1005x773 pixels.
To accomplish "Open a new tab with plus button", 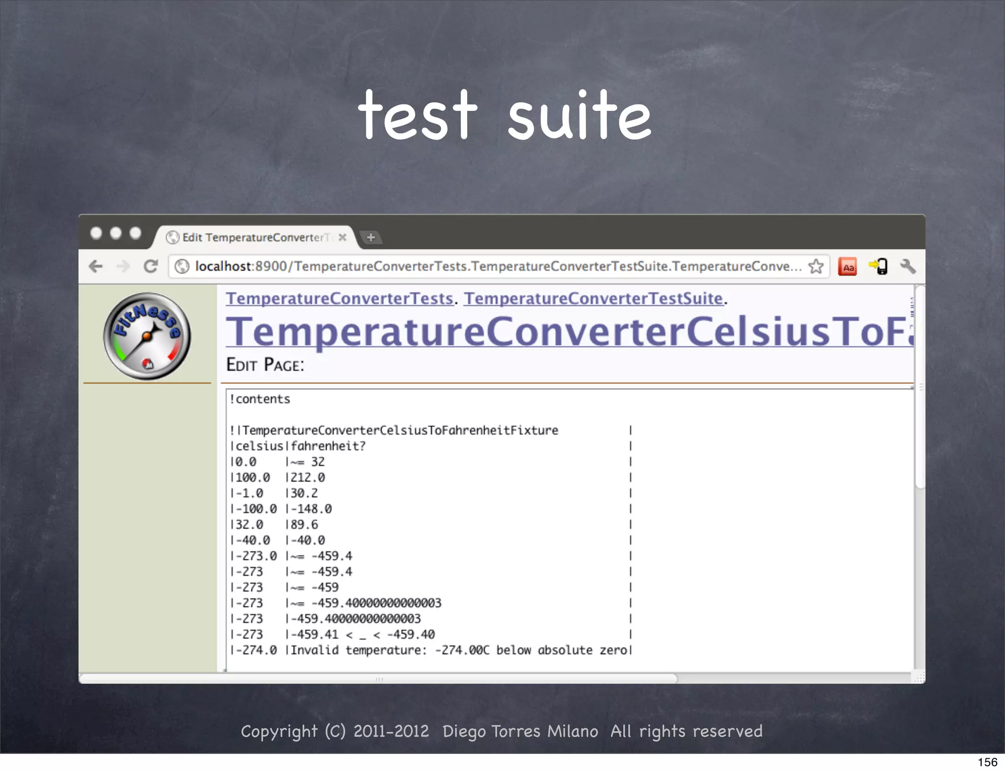I will pos(371,237).
